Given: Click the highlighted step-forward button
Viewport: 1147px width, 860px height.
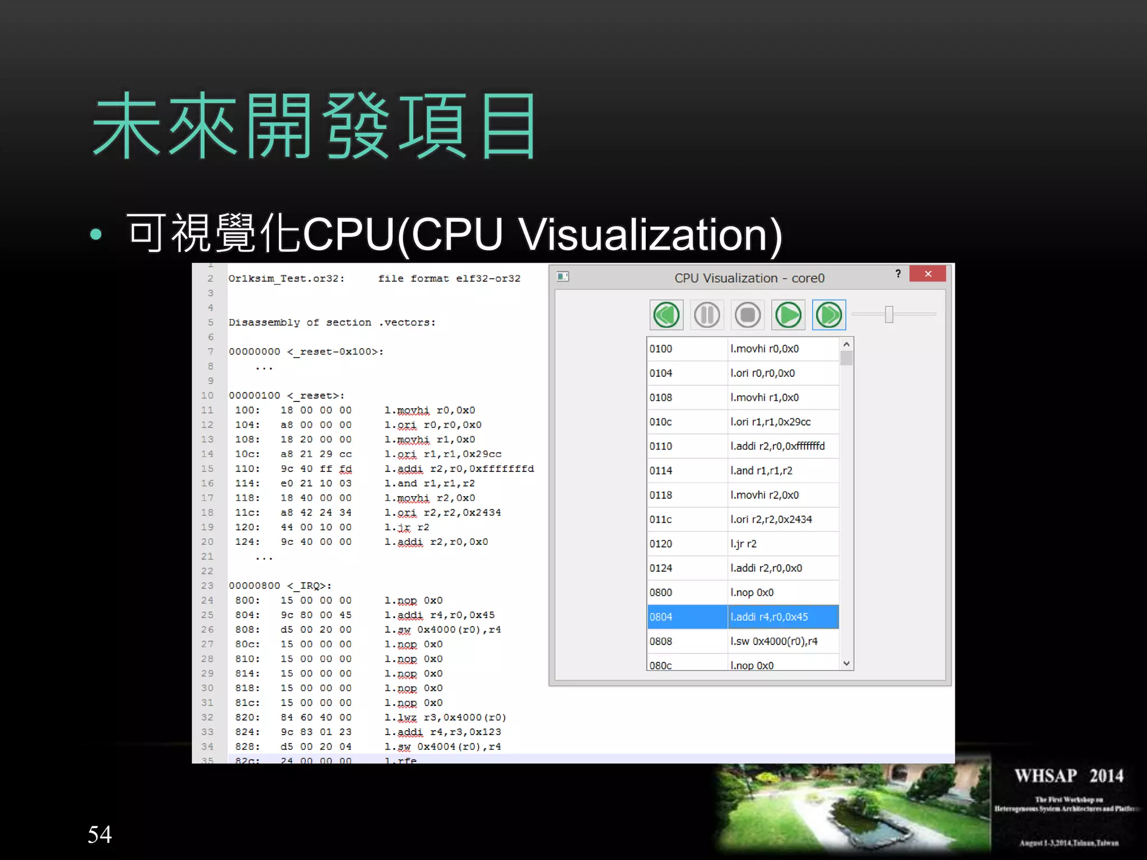Looking at the screenshot, I should pos(829,315).
